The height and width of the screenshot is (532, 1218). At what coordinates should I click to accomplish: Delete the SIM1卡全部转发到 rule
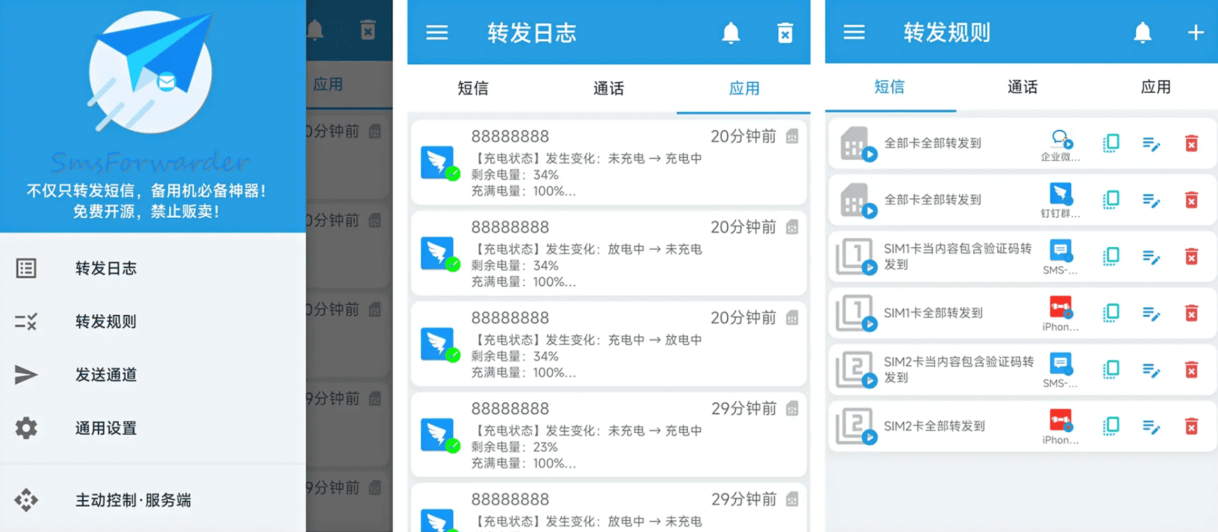(x=1191, y=313)
